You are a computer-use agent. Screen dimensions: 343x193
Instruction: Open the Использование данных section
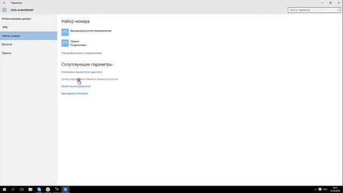coord(28,19)
